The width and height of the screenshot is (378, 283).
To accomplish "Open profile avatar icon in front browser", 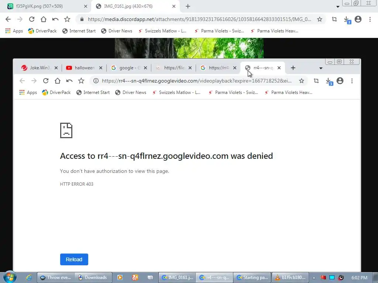I will pyautogui.click(x=340, y=81).
